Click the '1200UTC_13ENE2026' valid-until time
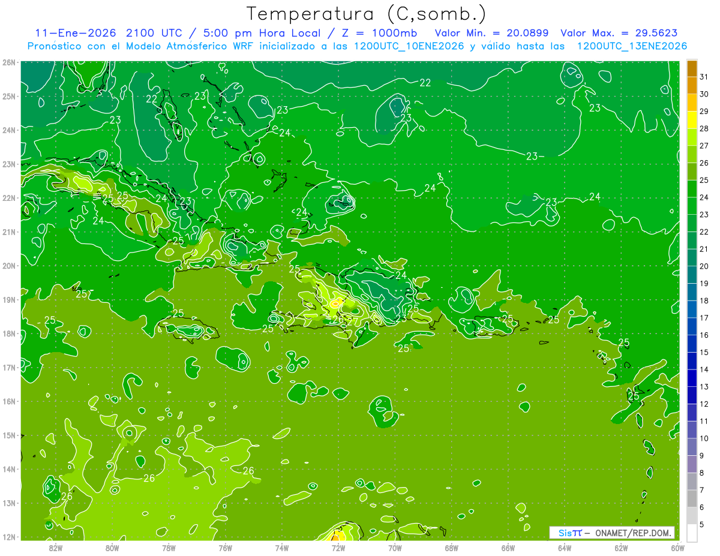Viewport: 720px width, 556px height. tap(632, 46)
